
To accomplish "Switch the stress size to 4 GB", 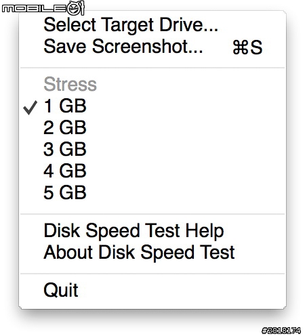I will point(152,171).
